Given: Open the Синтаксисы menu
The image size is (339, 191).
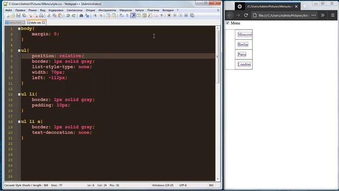Looking at the screenshot, I should tap(74, 10).
